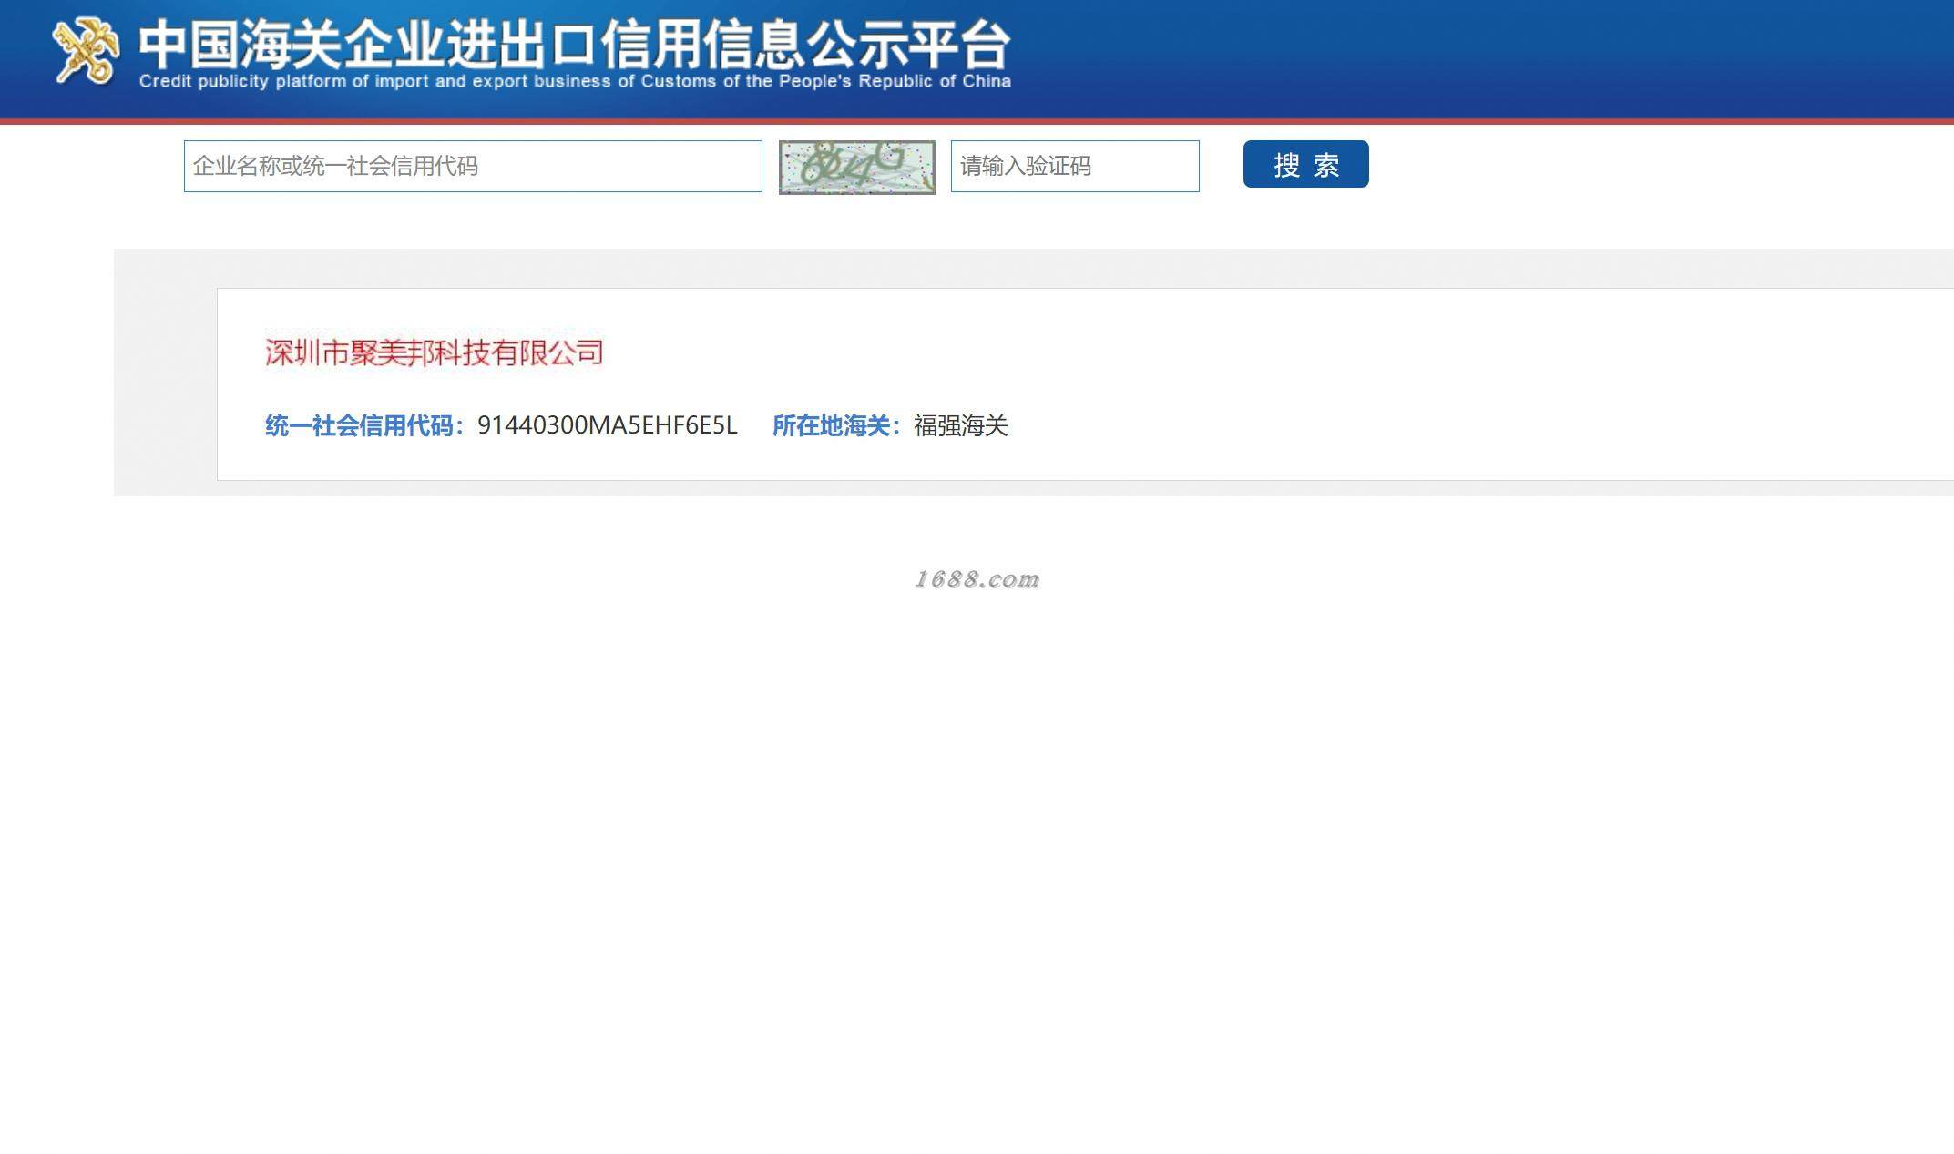Open 深圳市聚美邦科技有限公司 company result link
This screenshot has height=1154, width=1954.
tap(434, 352)
